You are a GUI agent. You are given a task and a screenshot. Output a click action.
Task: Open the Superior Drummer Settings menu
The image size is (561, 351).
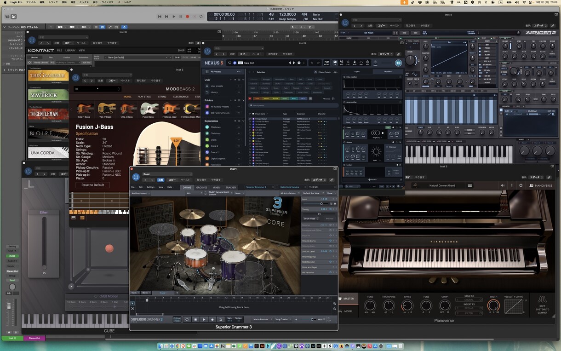coord(151,187)
